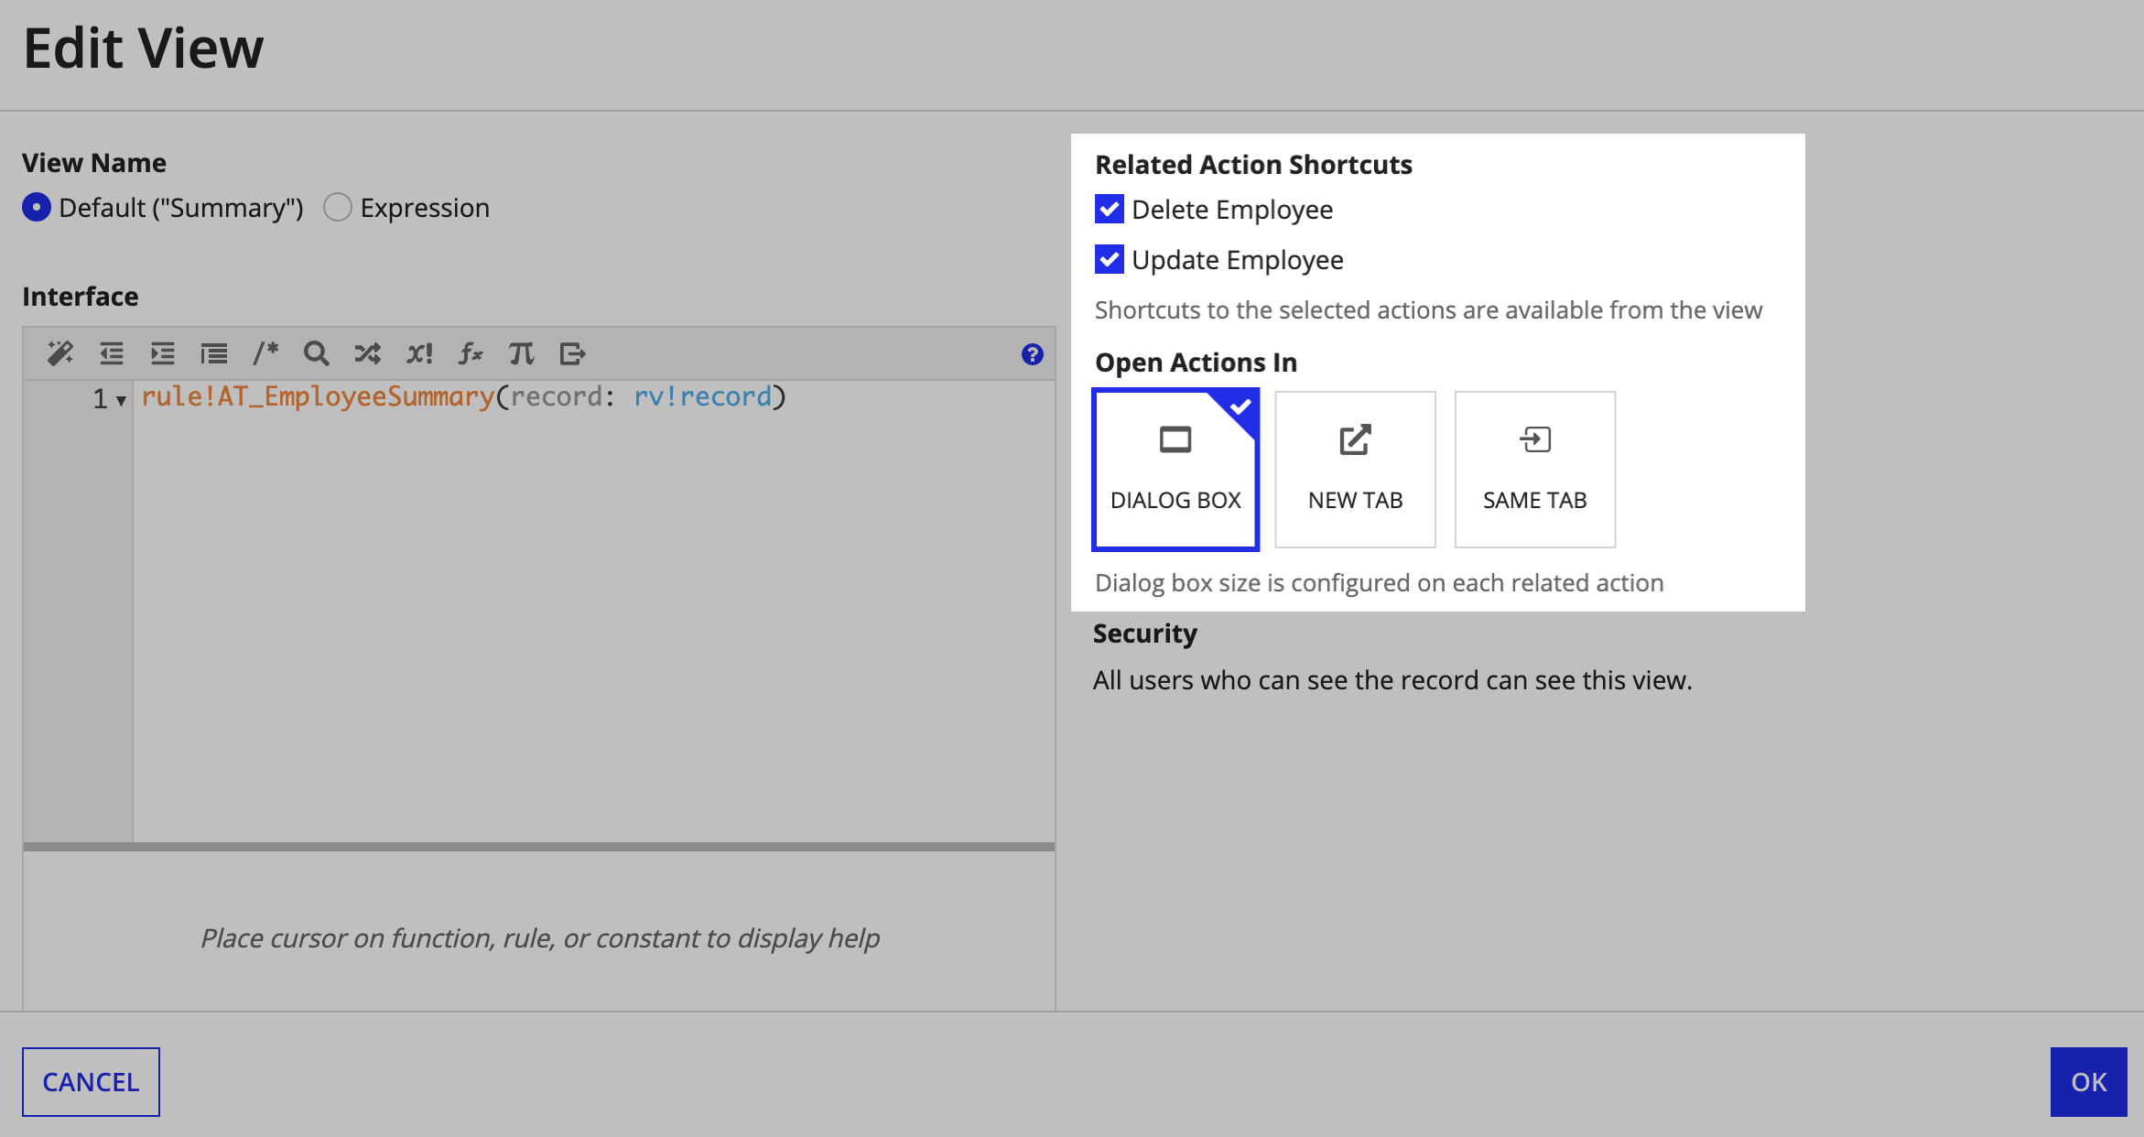Choose NEW TAB for opening actions
2144x1137 pixels.
pyautogui.click(x=1356, y=470)
